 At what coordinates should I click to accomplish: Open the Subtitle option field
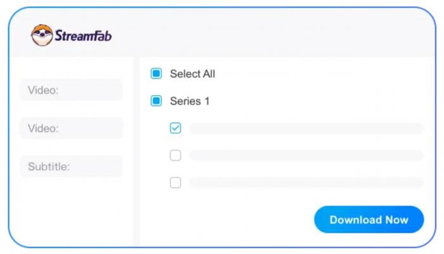[x=71, y=166]
